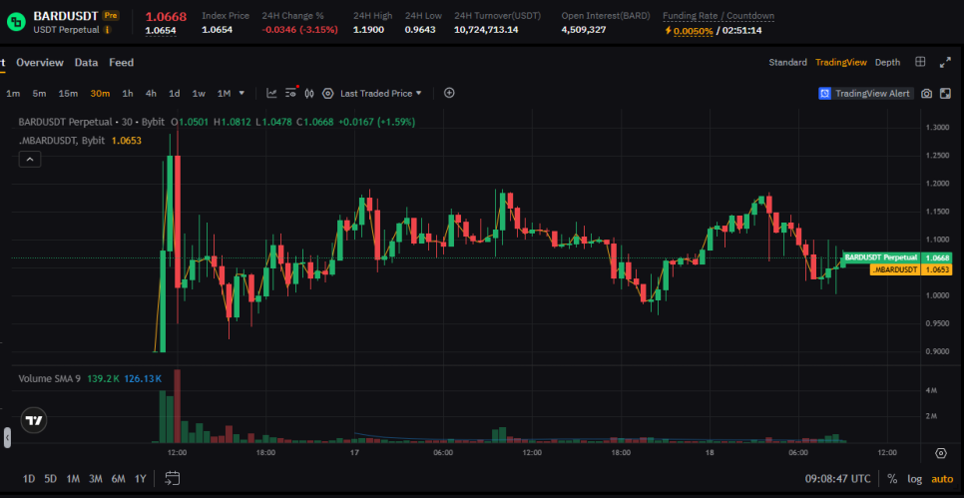This screenshot has height=498, width=964.
Task: Click the 24H Turnover value 10,724,713.14
Action: pos(486,30)
